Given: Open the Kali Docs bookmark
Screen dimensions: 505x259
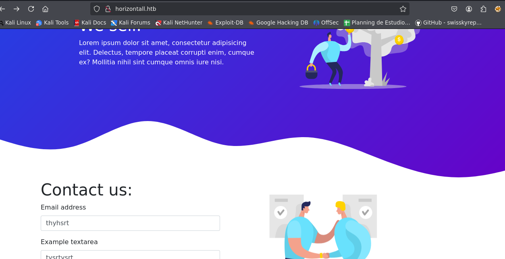Looking at the screenshot, I should click(x=90, y=23).
